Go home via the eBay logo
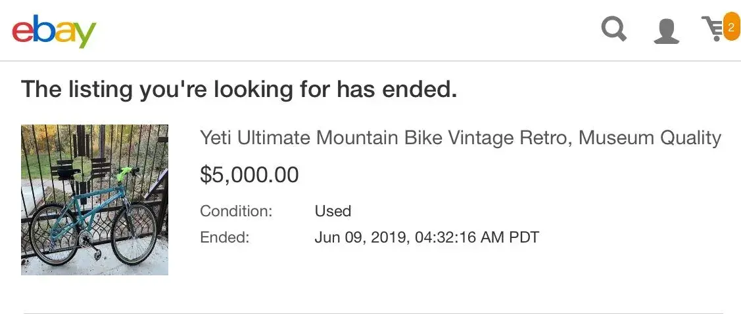The image size is (741, 314). 54,30
